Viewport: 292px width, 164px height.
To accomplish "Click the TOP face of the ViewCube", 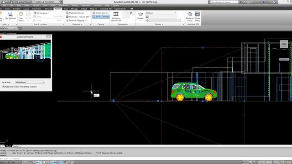I will point(284,44).
